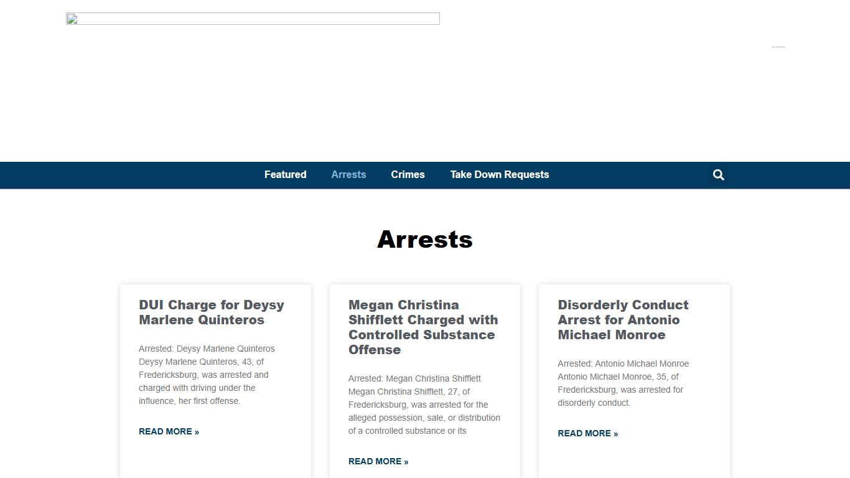Open the menu toggle near the top right

tap(778, 47)
